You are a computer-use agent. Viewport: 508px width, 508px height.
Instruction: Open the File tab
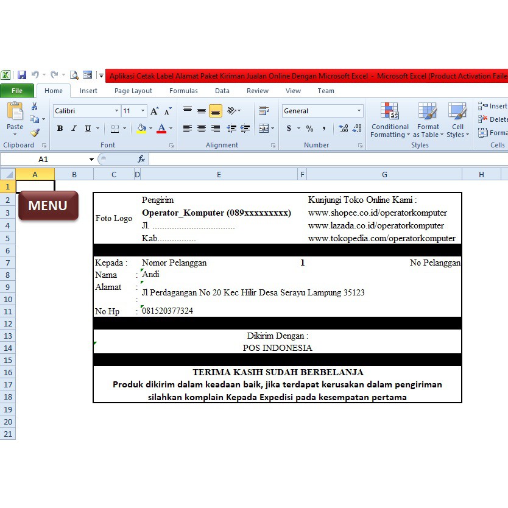coord(17,91)
